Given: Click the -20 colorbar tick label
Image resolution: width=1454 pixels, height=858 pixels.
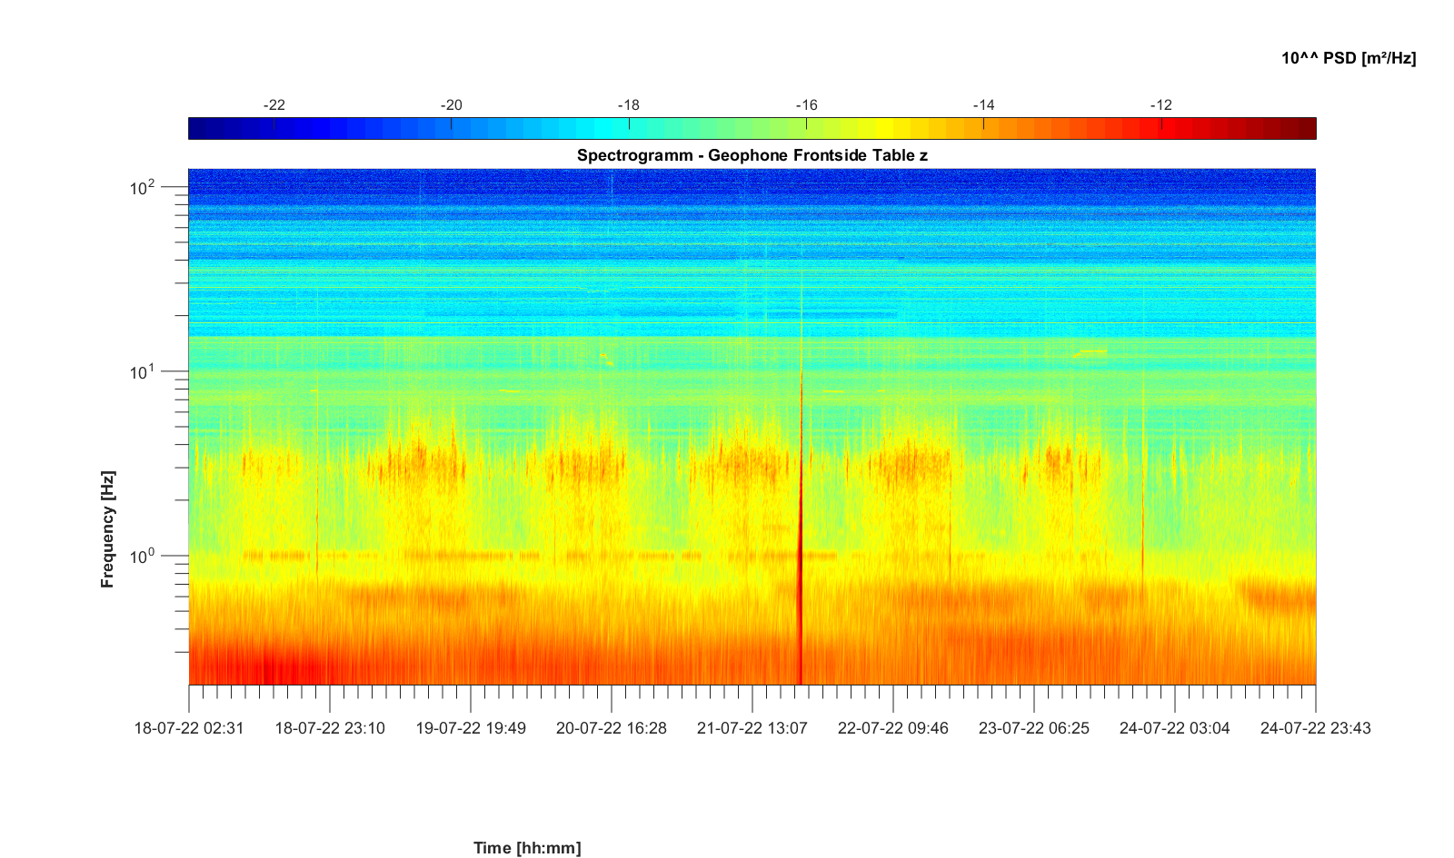Looking at the screenshot, I should tap(451, 105).
